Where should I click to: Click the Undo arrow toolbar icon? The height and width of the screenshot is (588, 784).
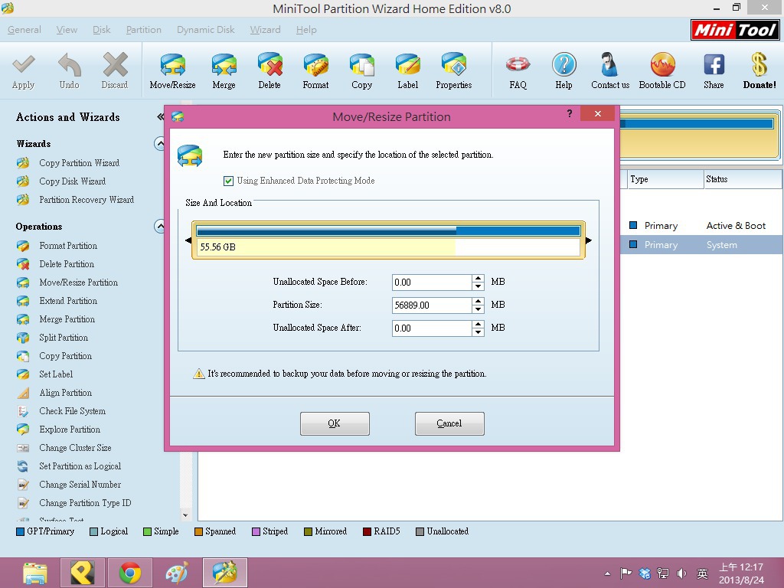point(69,65)
